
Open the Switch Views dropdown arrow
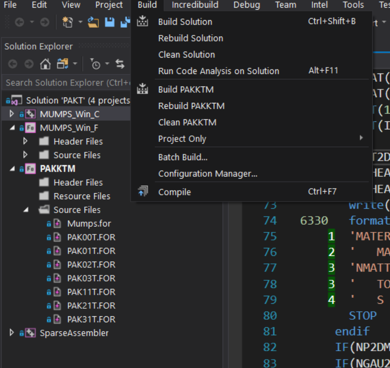[x=75, y=64]
